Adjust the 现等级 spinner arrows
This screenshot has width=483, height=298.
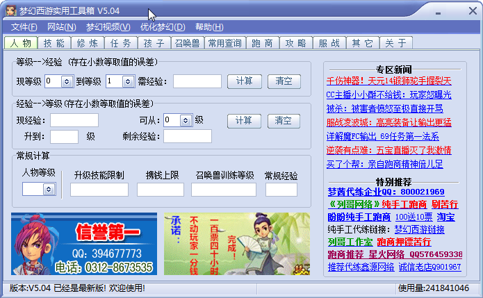(67, 81)
